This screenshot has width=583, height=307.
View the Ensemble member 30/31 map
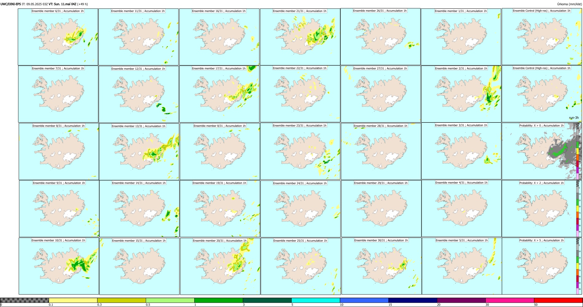pyautogui.click(x=381, y=266)
